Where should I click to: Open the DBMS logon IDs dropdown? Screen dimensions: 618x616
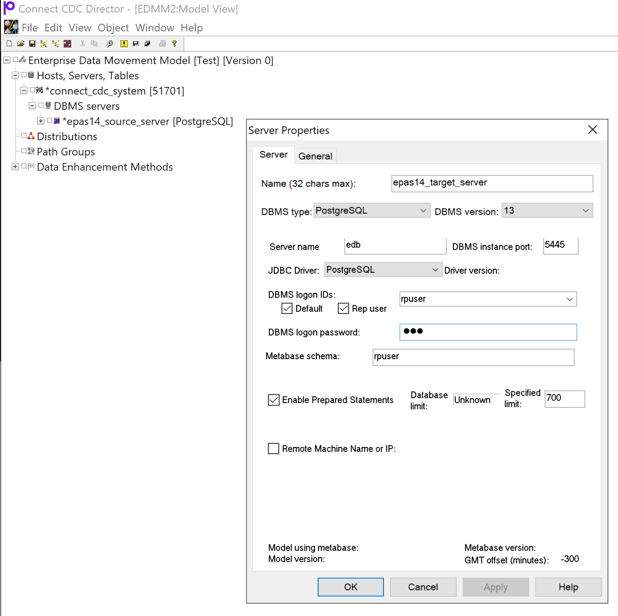570,299
